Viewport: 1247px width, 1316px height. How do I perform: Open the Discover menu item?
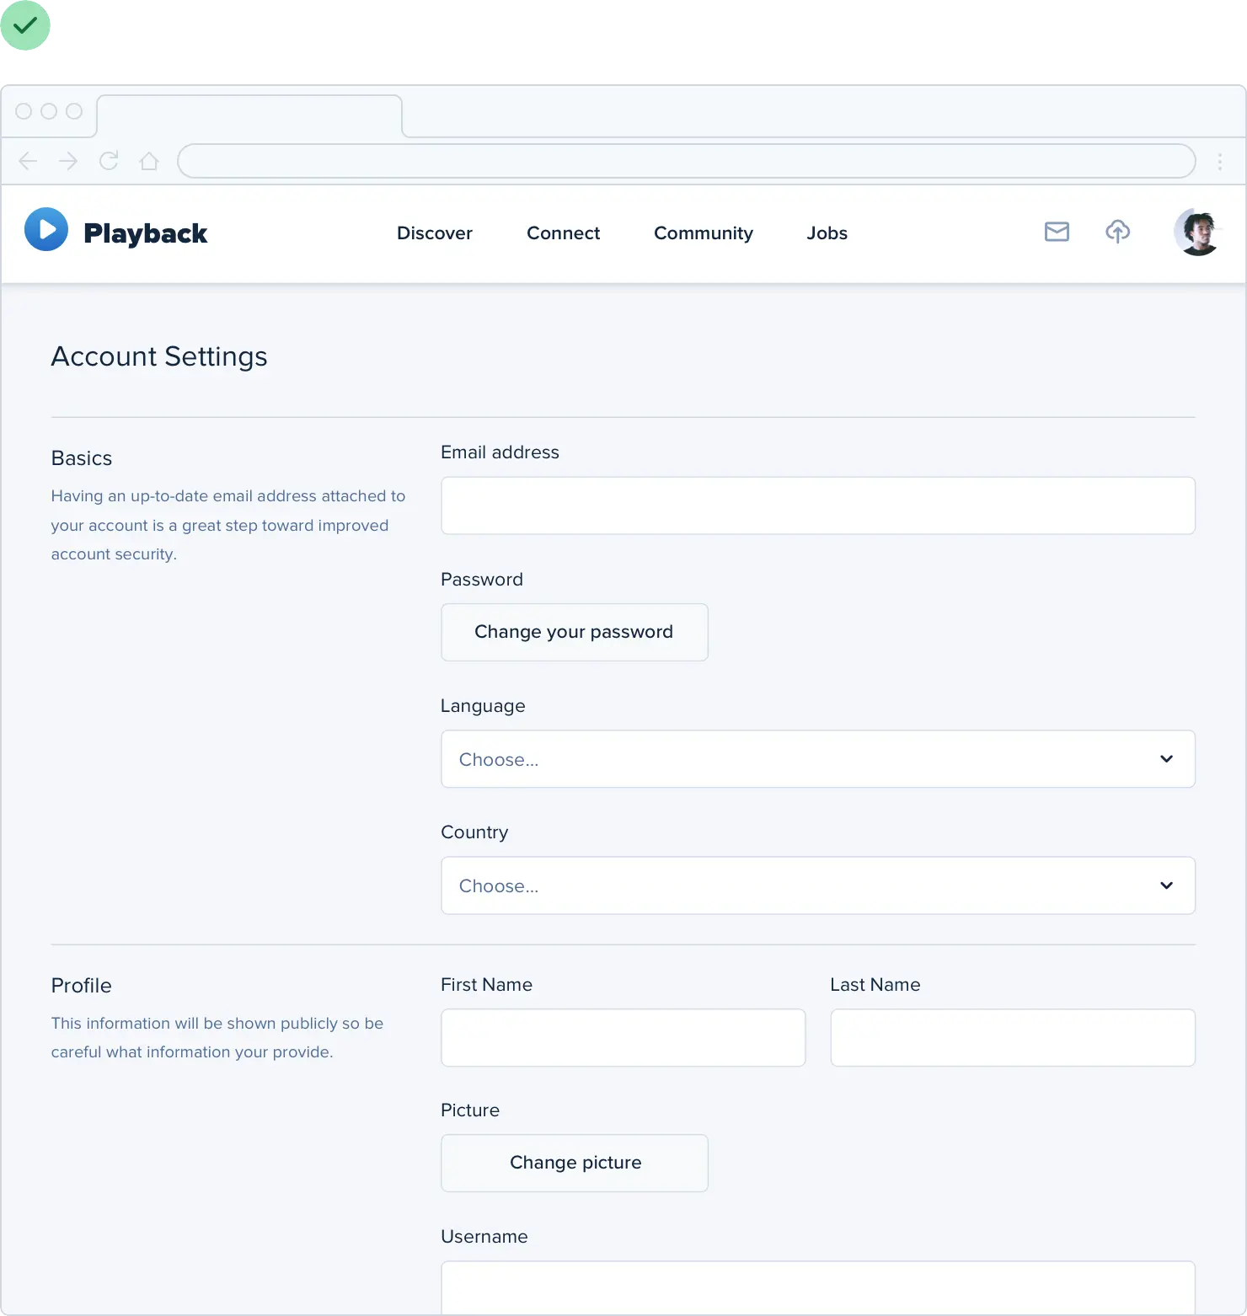coord(434,233)
